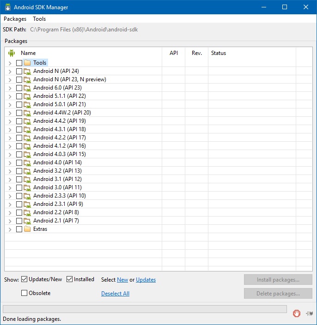Click the Android 2.2 (API 8) platform icon
This screenshot has height=325, width=317.
[x=27, y=212]
